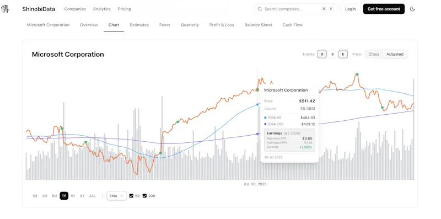The image size is (441, 219).
Task: Open the Cash Flow tab
Action: point(293,25)
